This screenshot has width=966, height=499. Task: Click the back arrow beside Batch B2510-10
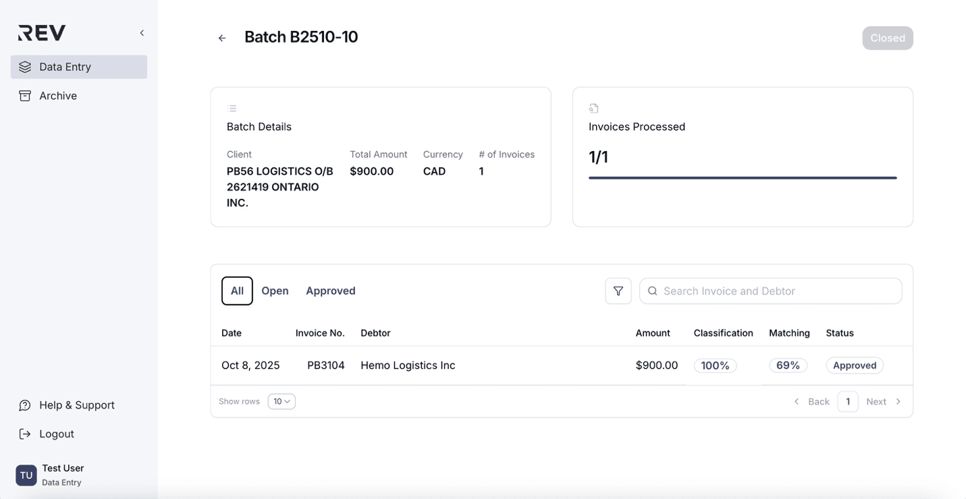point(222,38)
